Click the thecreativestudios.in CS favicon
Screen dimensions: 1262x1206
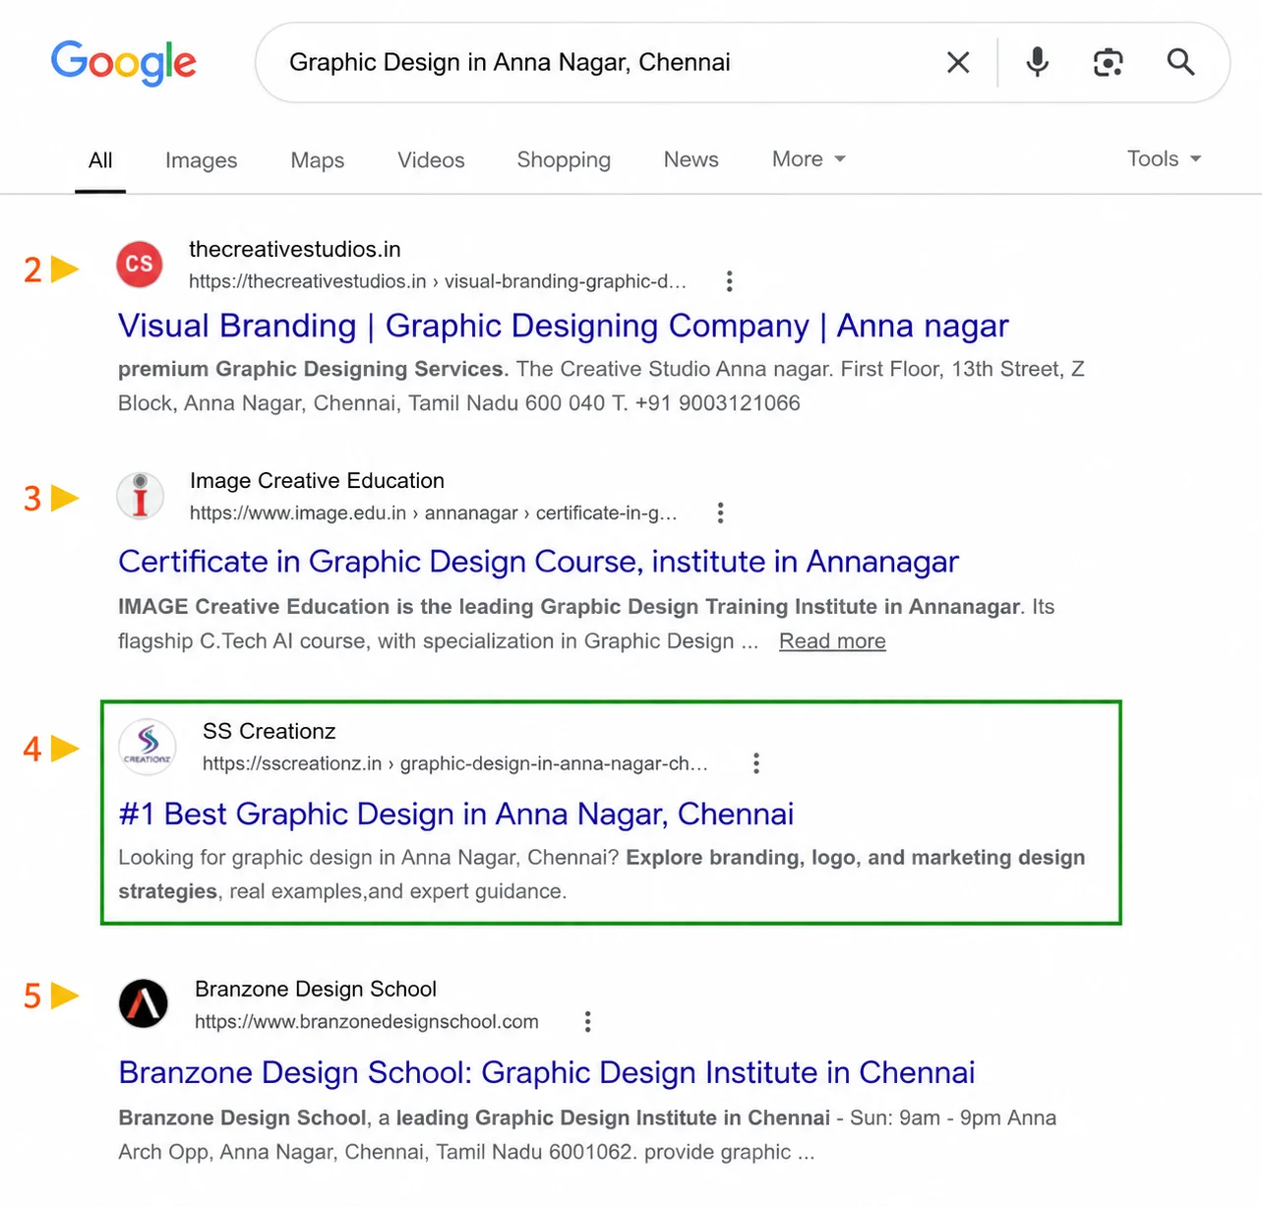[x=140, y=264]
